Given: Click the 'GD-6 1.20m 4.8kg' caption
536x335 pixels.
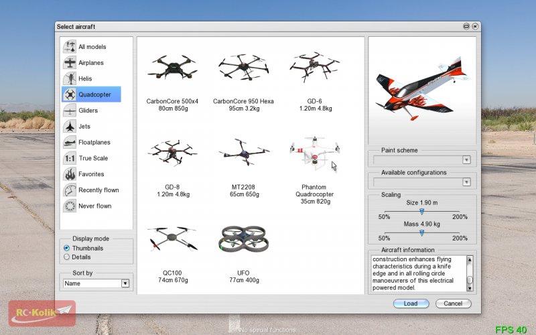Looking at the screenshot, I should click(315, 105).
